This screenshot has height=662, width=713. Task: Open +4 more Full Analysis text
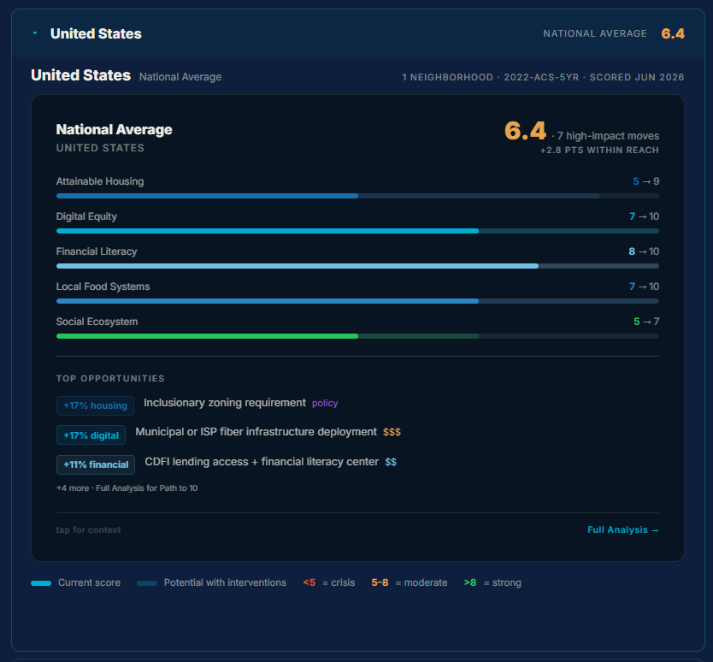(x=127, y=488)
